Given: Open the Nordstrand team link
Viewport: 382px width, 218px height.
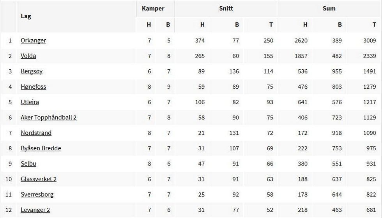Looking at the screenshot, I should [36, 133].
